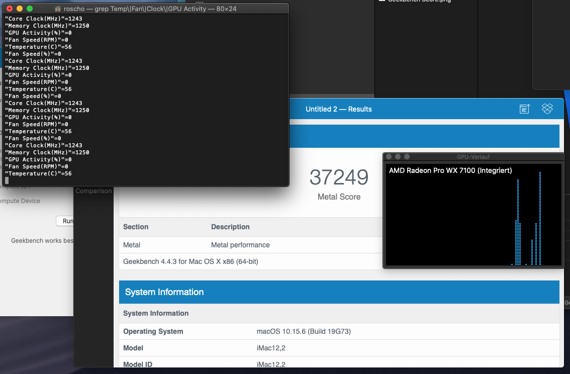Click the 'GPU-Verlauf' window title
Viewport: 570px width, 374px height.
[x=473, y=157]
